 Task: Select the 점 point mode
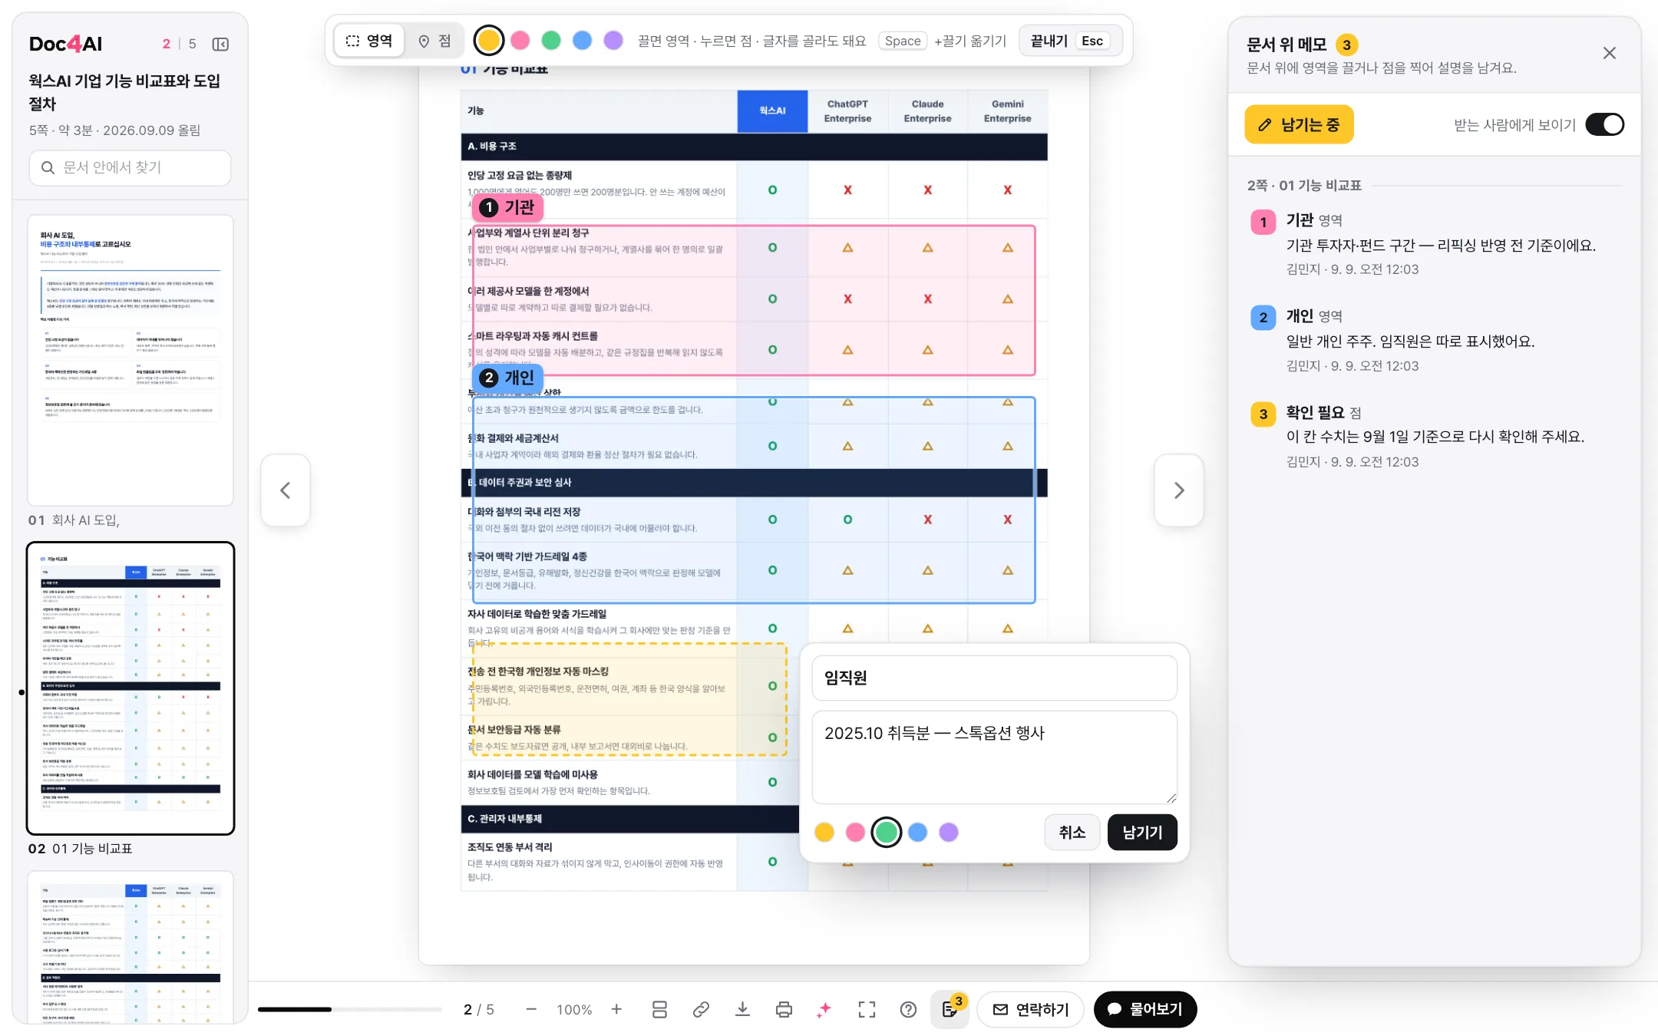[434, 41]
